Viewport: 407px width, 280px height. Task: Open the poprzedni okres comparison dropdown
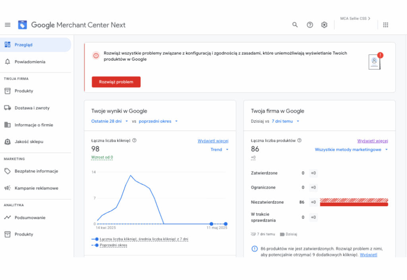coord(158,121)
